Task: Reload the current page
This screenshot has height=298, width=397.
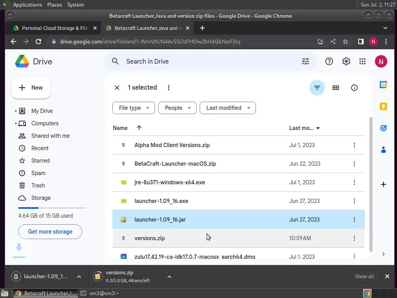Action: click(x=38, y=42)
